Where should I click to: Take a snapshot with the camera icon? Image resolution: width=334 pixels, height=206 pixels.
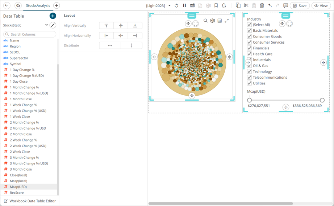coord(192,6)
